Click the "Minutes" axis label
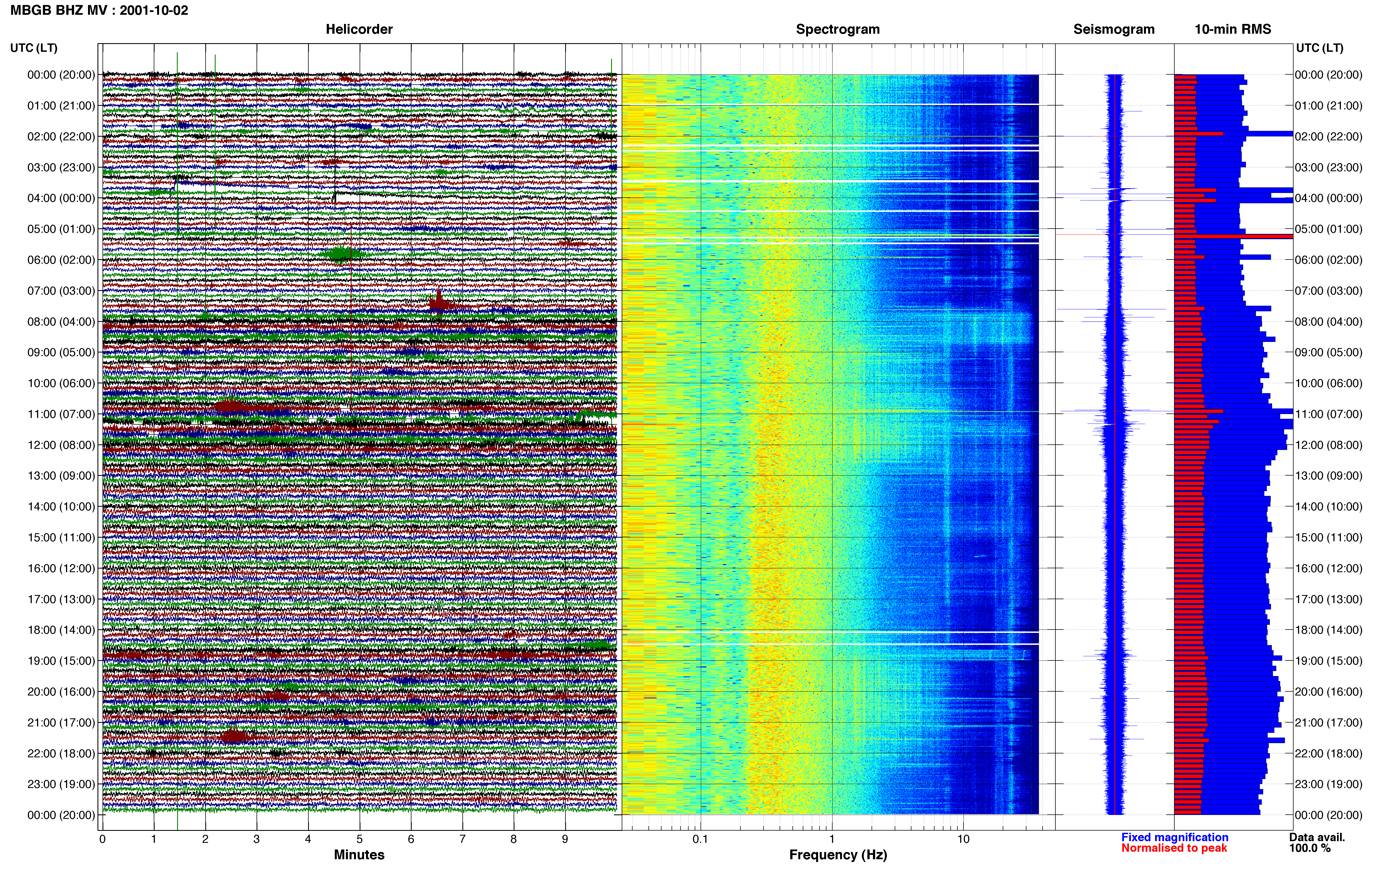The width and height of the screenshot is (1398, 874). point(359,854)
